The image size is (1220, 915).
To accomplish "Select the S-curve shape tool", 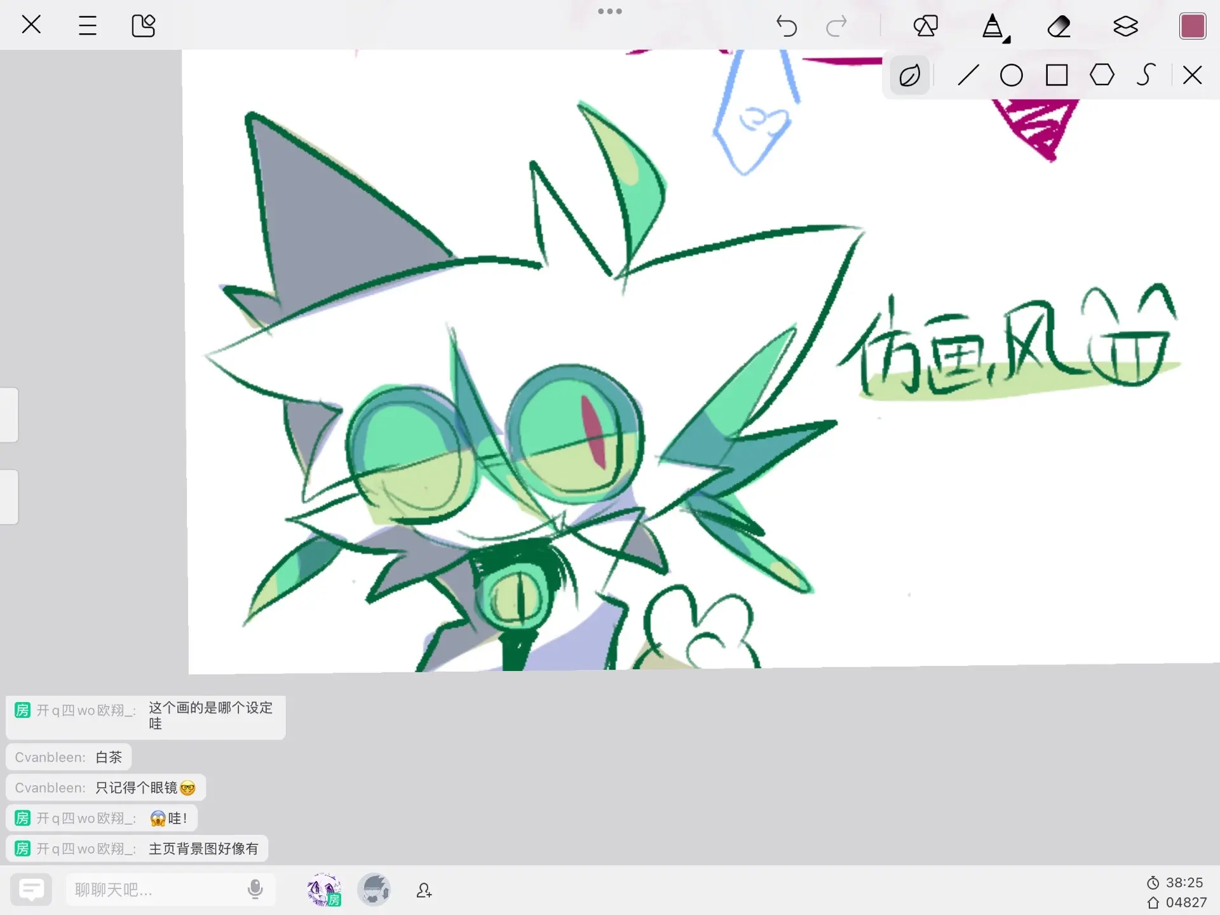I will pos(1146,75).
